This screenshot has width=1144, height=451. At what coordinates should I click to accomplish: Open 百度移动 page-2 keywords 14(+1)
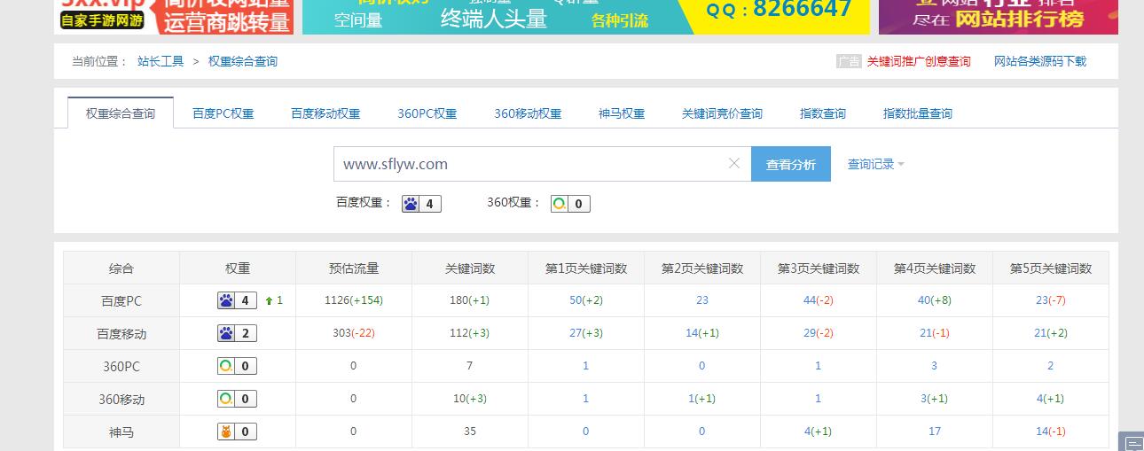(x=702, y=333)
